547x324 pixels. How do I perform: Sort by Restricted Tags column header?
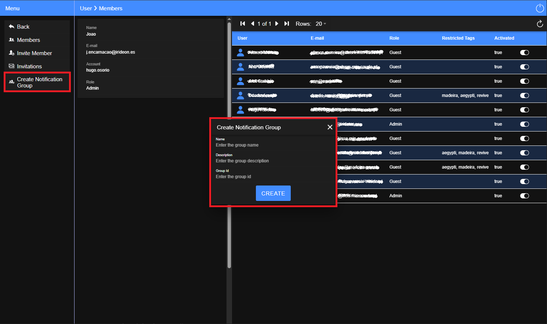[458, 38]
